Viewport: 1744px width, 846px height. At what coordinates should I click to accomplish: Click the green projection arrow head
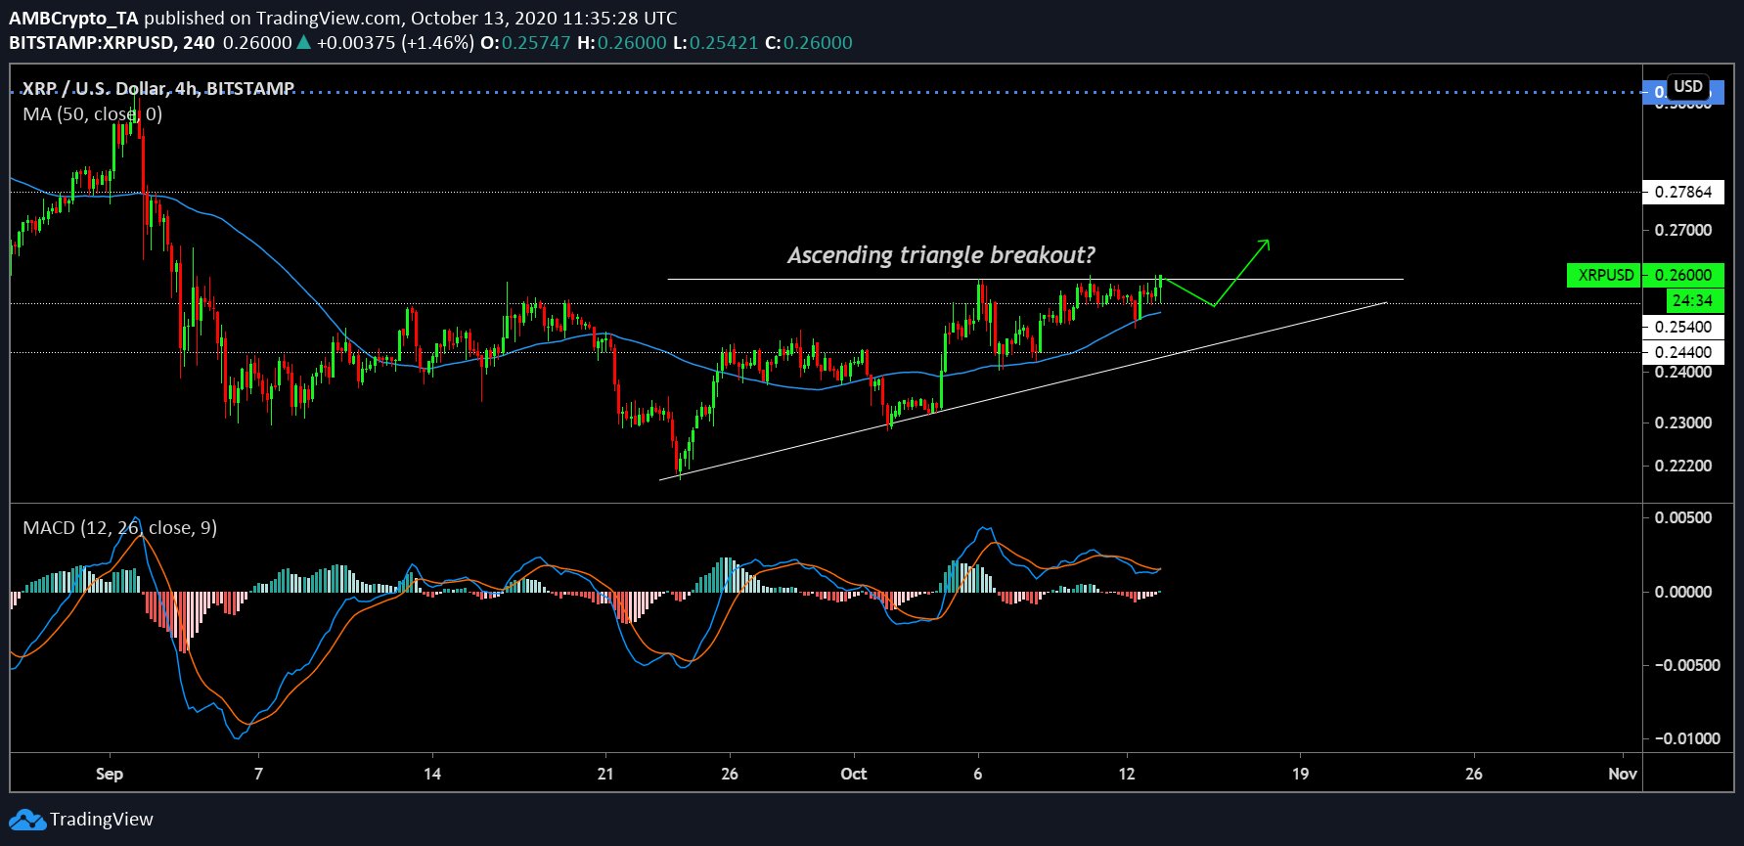point(1265,243)
